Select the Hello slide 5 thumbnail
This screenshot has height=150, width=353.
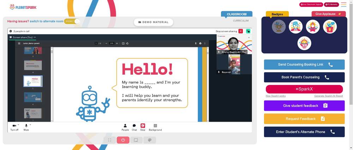33,81
